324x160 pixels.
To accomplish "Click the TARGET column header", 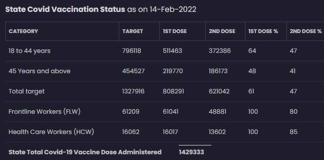I will click(133, 31).
